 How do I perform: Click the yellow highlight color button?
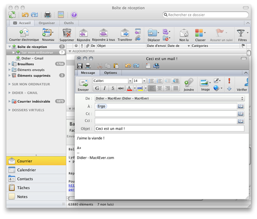click(x=140, y=88)
